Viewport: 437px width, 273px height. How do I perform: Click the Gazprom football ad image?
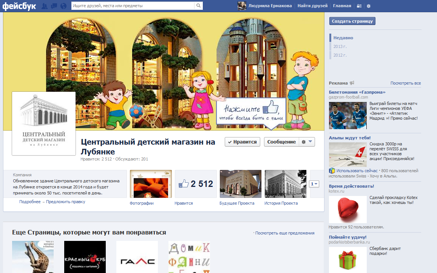pyautogui.click(x=348, y=115)
